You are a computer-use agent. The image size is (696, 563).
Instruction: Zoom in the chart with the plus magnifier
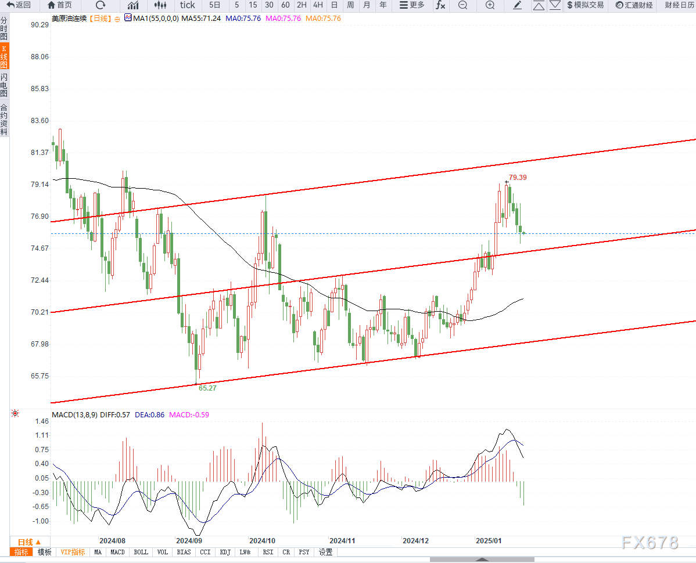point(490,5)
